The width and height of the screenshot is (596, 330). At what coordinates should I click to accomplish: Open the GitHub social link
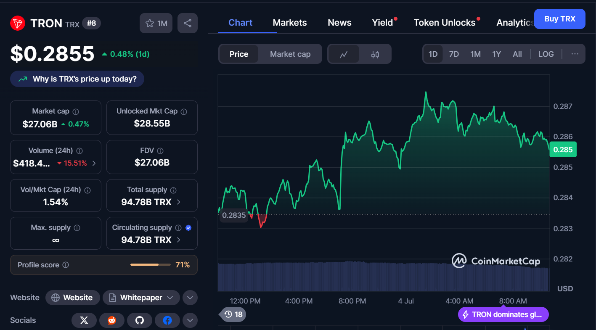click(x=140, y=320)
